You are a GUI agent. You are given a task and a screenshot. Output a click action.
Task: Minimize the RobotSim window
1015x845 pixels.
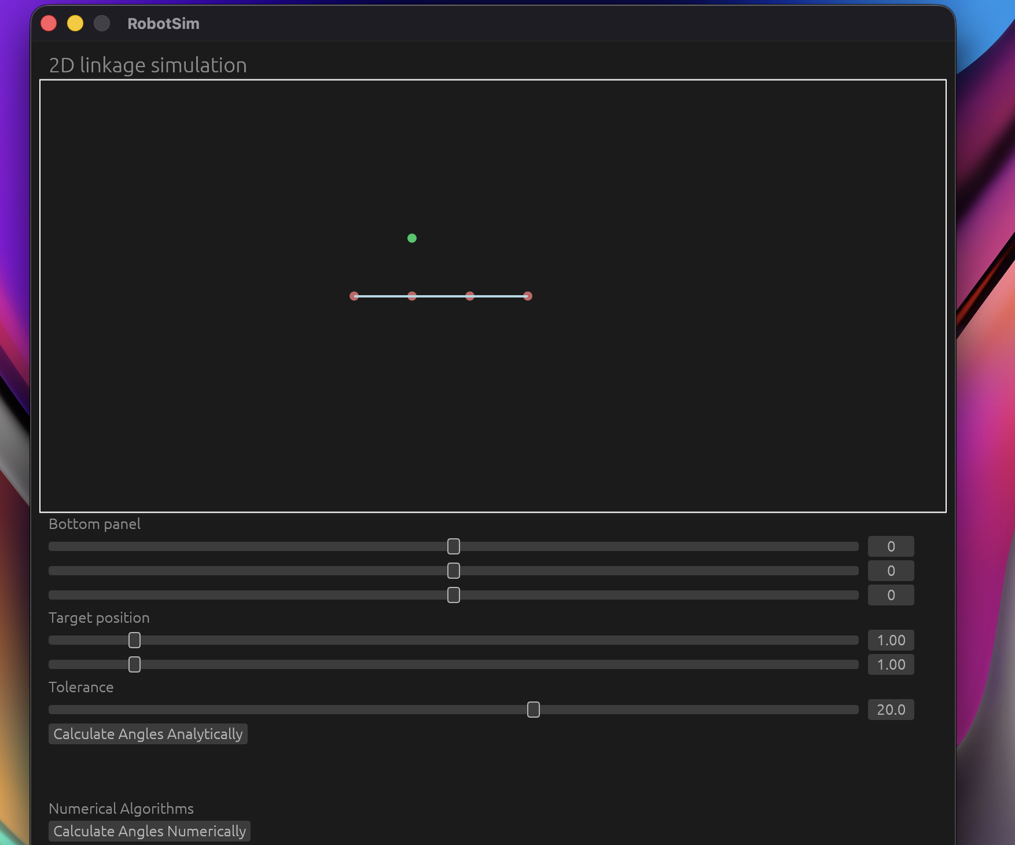[75, 23]
